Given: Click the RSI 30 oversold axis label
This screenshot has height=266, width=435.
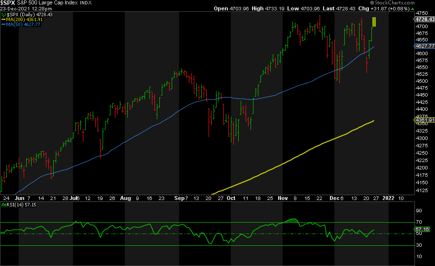Looking at the screenshot, I should tap(419, 245).
